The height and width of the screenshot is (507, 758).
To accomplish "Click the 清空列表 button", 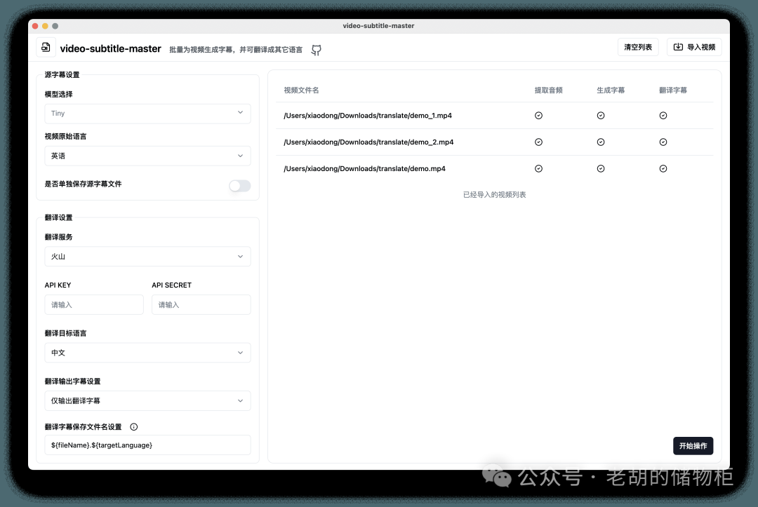I will tap(638, 47).
